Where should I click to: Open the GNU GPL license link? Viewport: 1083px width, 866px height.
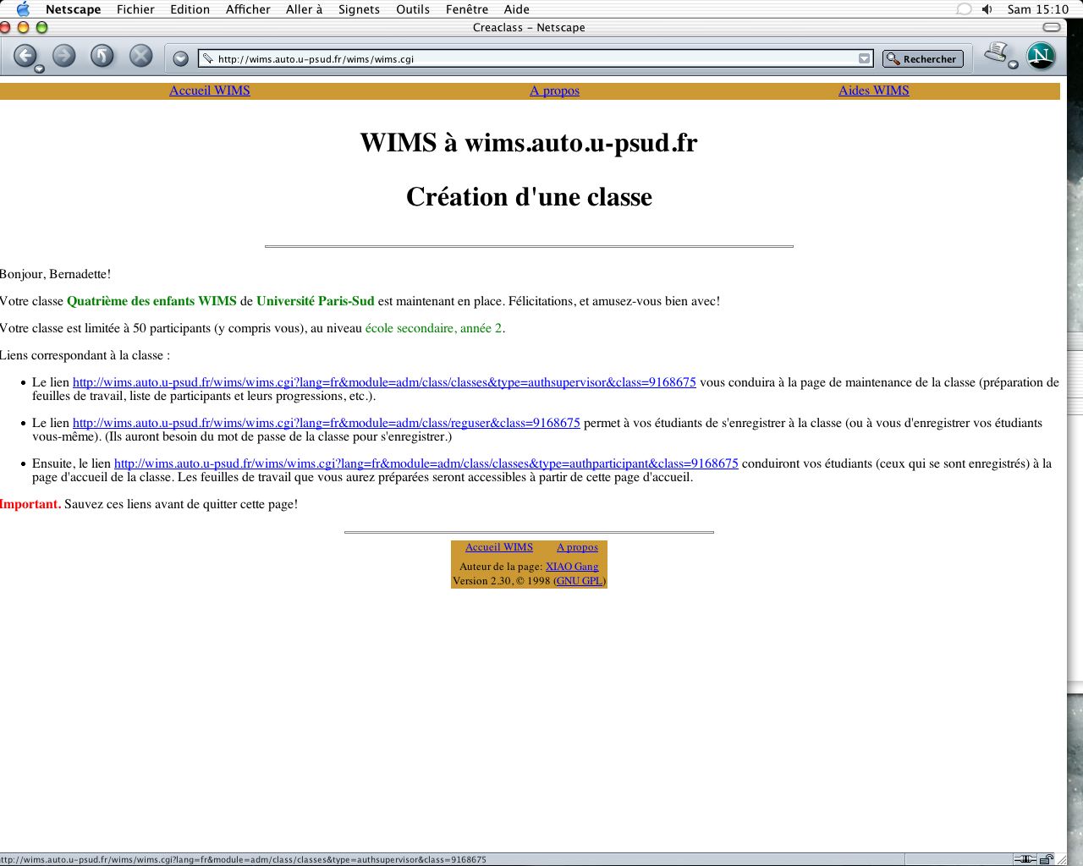(x=580, y=581)
